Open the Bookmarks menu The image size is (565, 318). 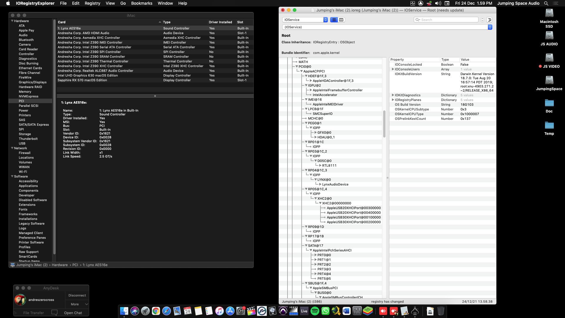pos(142,3)
